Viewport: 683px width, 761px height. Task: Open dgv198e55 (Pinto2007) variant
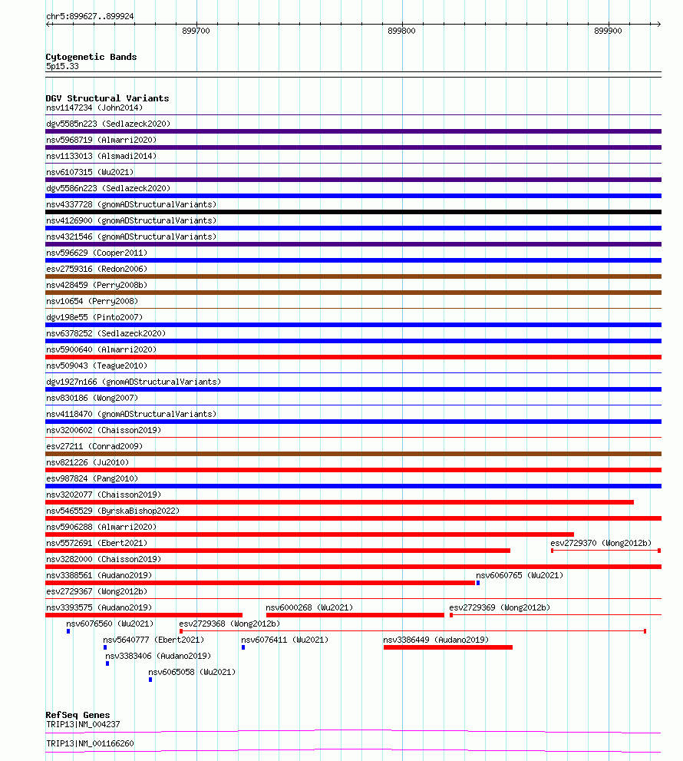pos(94,317)
